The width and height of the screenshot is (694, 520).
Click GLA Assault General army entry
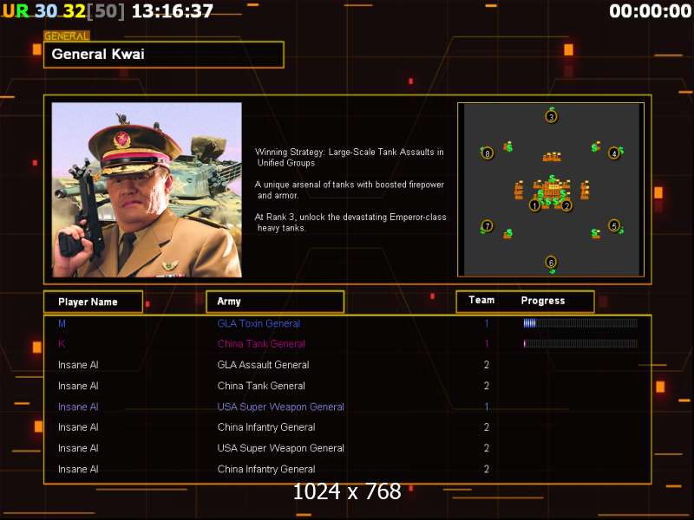263,365
